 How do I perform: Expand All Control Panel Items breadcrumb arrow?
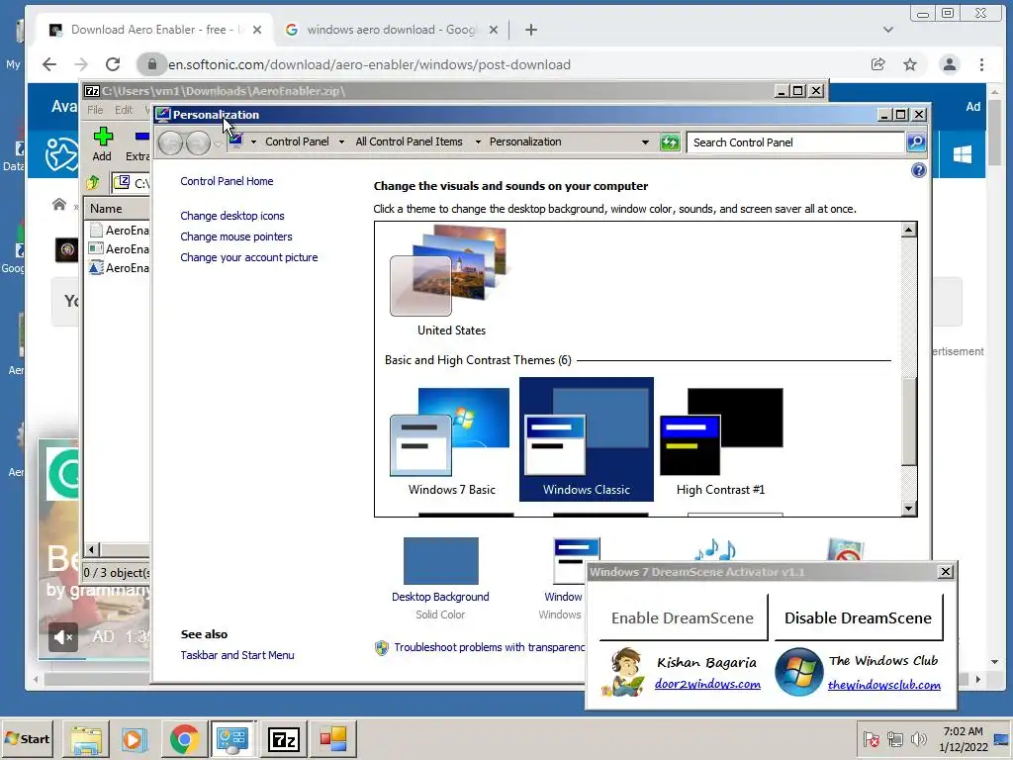pyautogui.click(x=478, y=142)
